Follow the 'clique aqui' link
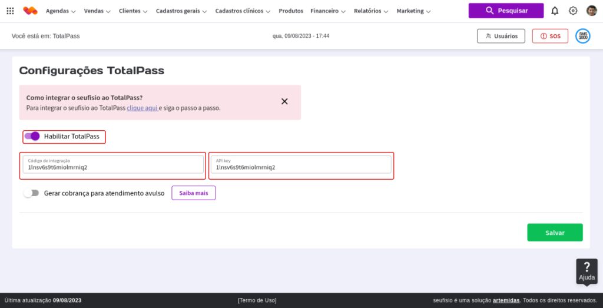 [143, 108]
